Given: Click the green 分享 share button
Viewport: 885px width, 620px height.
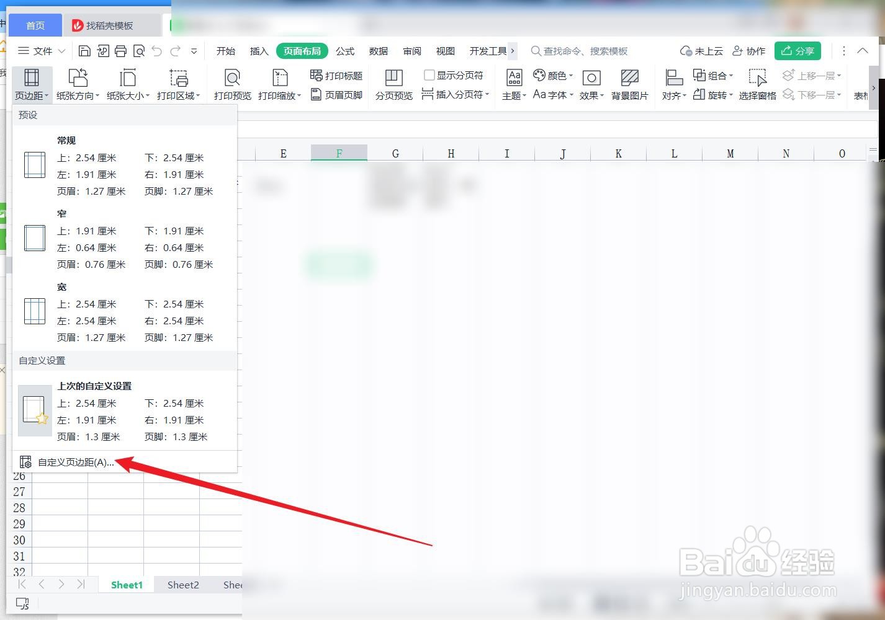Looking at the screenshot, I should pos(797,51).
